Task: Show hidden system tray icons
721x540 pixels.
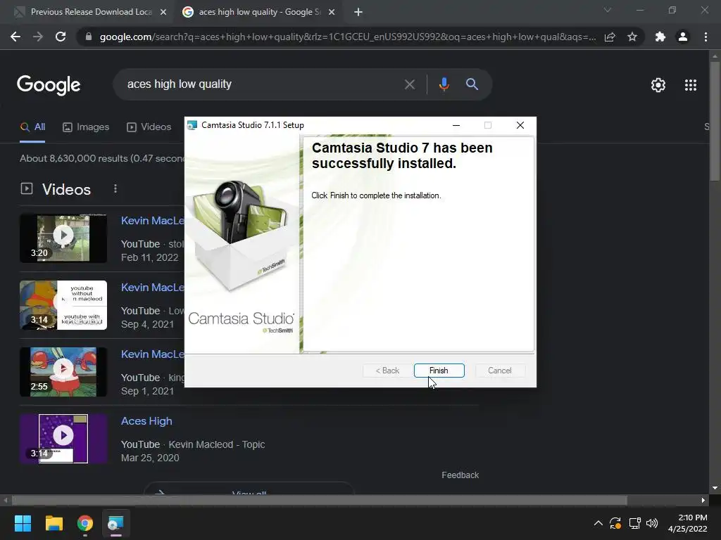Action: 598,523
